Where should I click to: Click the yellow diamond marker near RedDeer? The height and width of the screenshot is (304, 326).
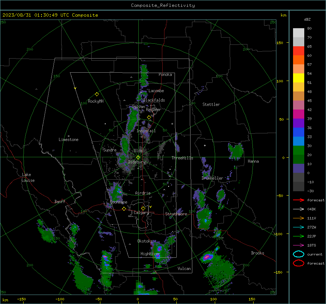tap(149, 117)
